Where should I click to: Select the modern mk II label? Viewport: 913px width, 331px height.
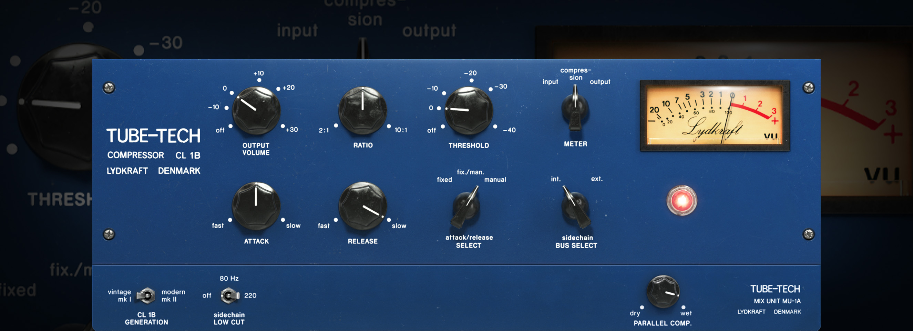pyautogui.click(x=173, y=295)
